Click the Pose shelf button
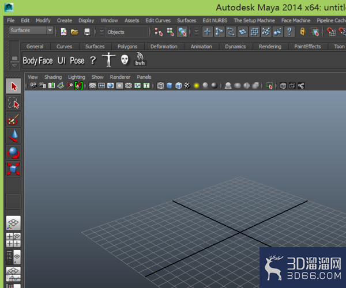Viewport: 346px width, 288px height. (77, 60)
